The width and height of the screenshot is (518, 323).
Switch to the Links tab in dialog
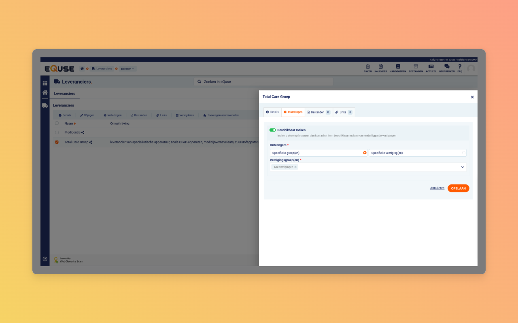point(344,112)
